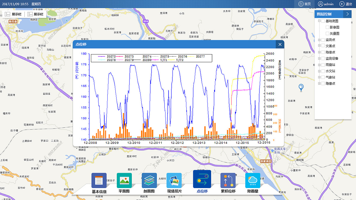Expand the bottom 隐患点 node under 气象站
This screenshot has height=200, width=356.
pyautogui.click(x=319, y=83)
